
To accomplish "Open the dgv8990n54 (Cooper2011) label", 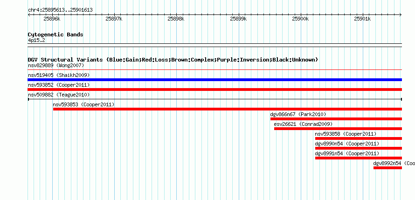I will pos(347,144).
